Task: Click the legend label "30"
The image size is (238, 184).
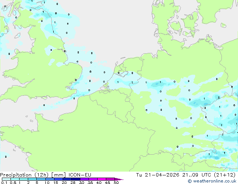Action: point(82,182)
